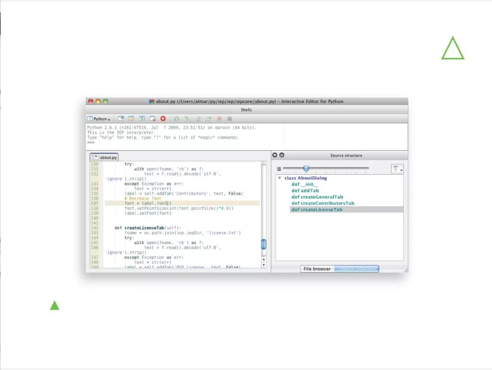Click the window title bar file icon
Image resolution: width=492 pixels, height=370 pixels.
[x=152, y=101]
